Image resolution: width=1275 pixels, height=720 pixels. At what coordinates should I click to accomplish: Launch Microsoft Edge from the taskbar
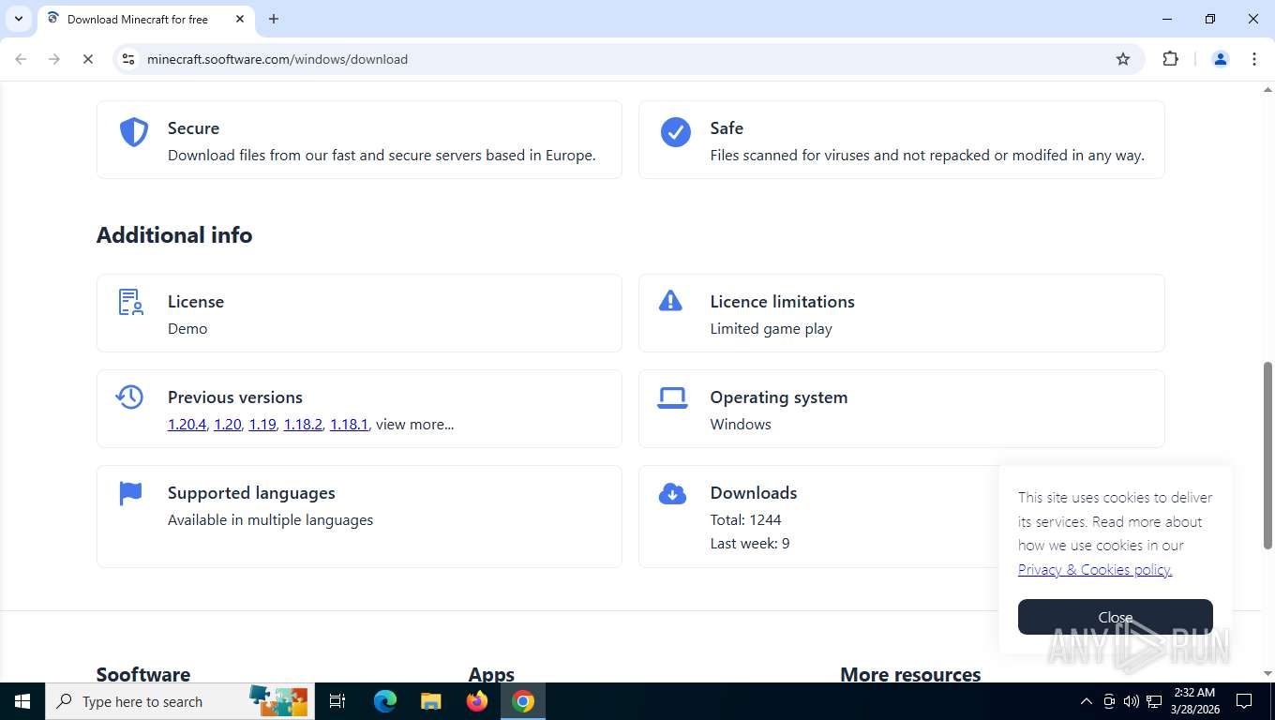(384, 701)
